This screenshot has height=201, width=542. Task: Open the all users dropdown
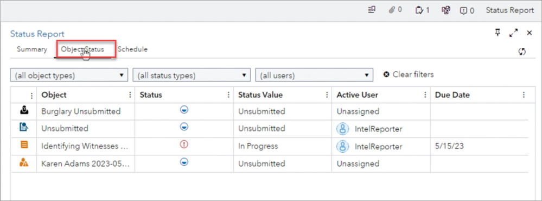click(314, 75)
